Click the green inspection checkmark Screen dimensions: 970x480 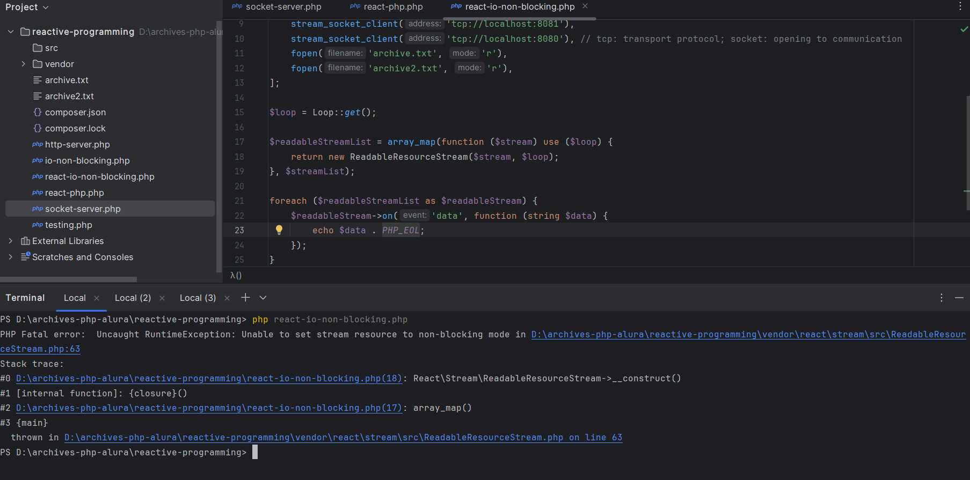click(964, 29)
